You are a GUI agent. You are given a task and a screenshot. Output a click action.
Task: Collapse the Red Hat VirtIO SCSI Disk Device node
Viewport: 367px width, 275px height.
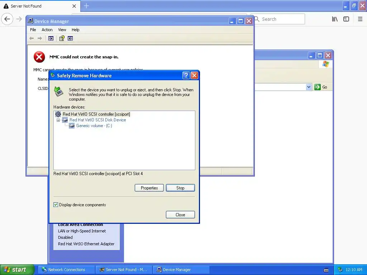tap(58, 120)
